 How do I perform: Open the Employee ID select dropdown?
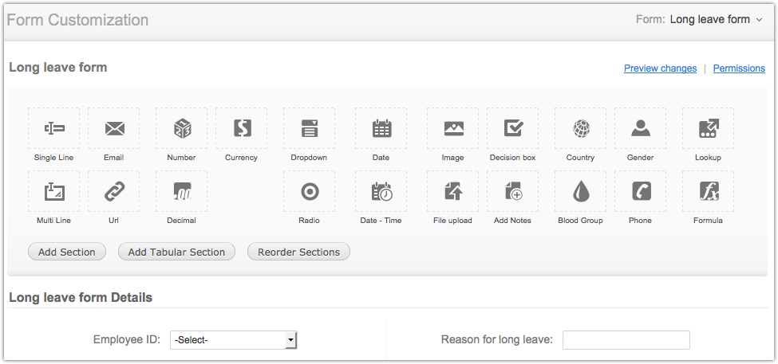click(233, 340)
